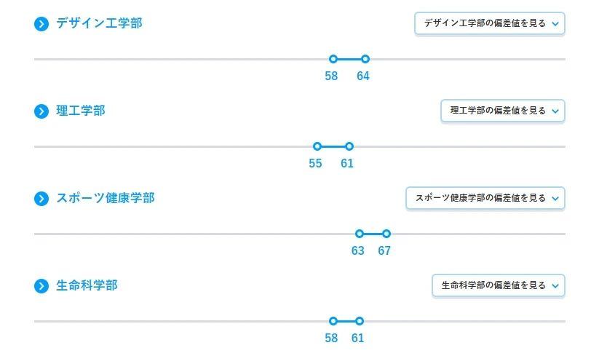Click the arrow icon beside デザイン工学部
The width and height of the screenshot is (599, 356).
[x=41, y=24]
